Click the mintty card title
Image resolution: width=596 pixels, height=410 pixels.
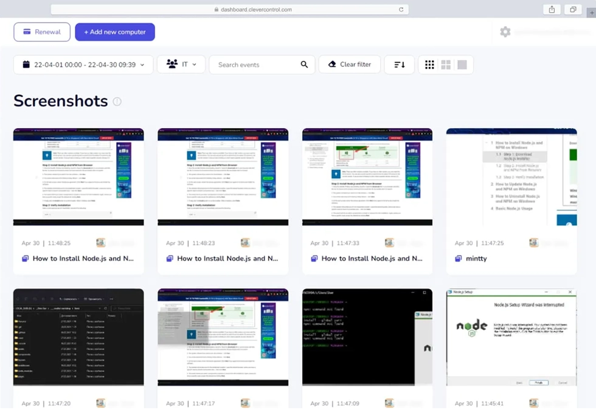pyautogui.click(x=476, y=259)
